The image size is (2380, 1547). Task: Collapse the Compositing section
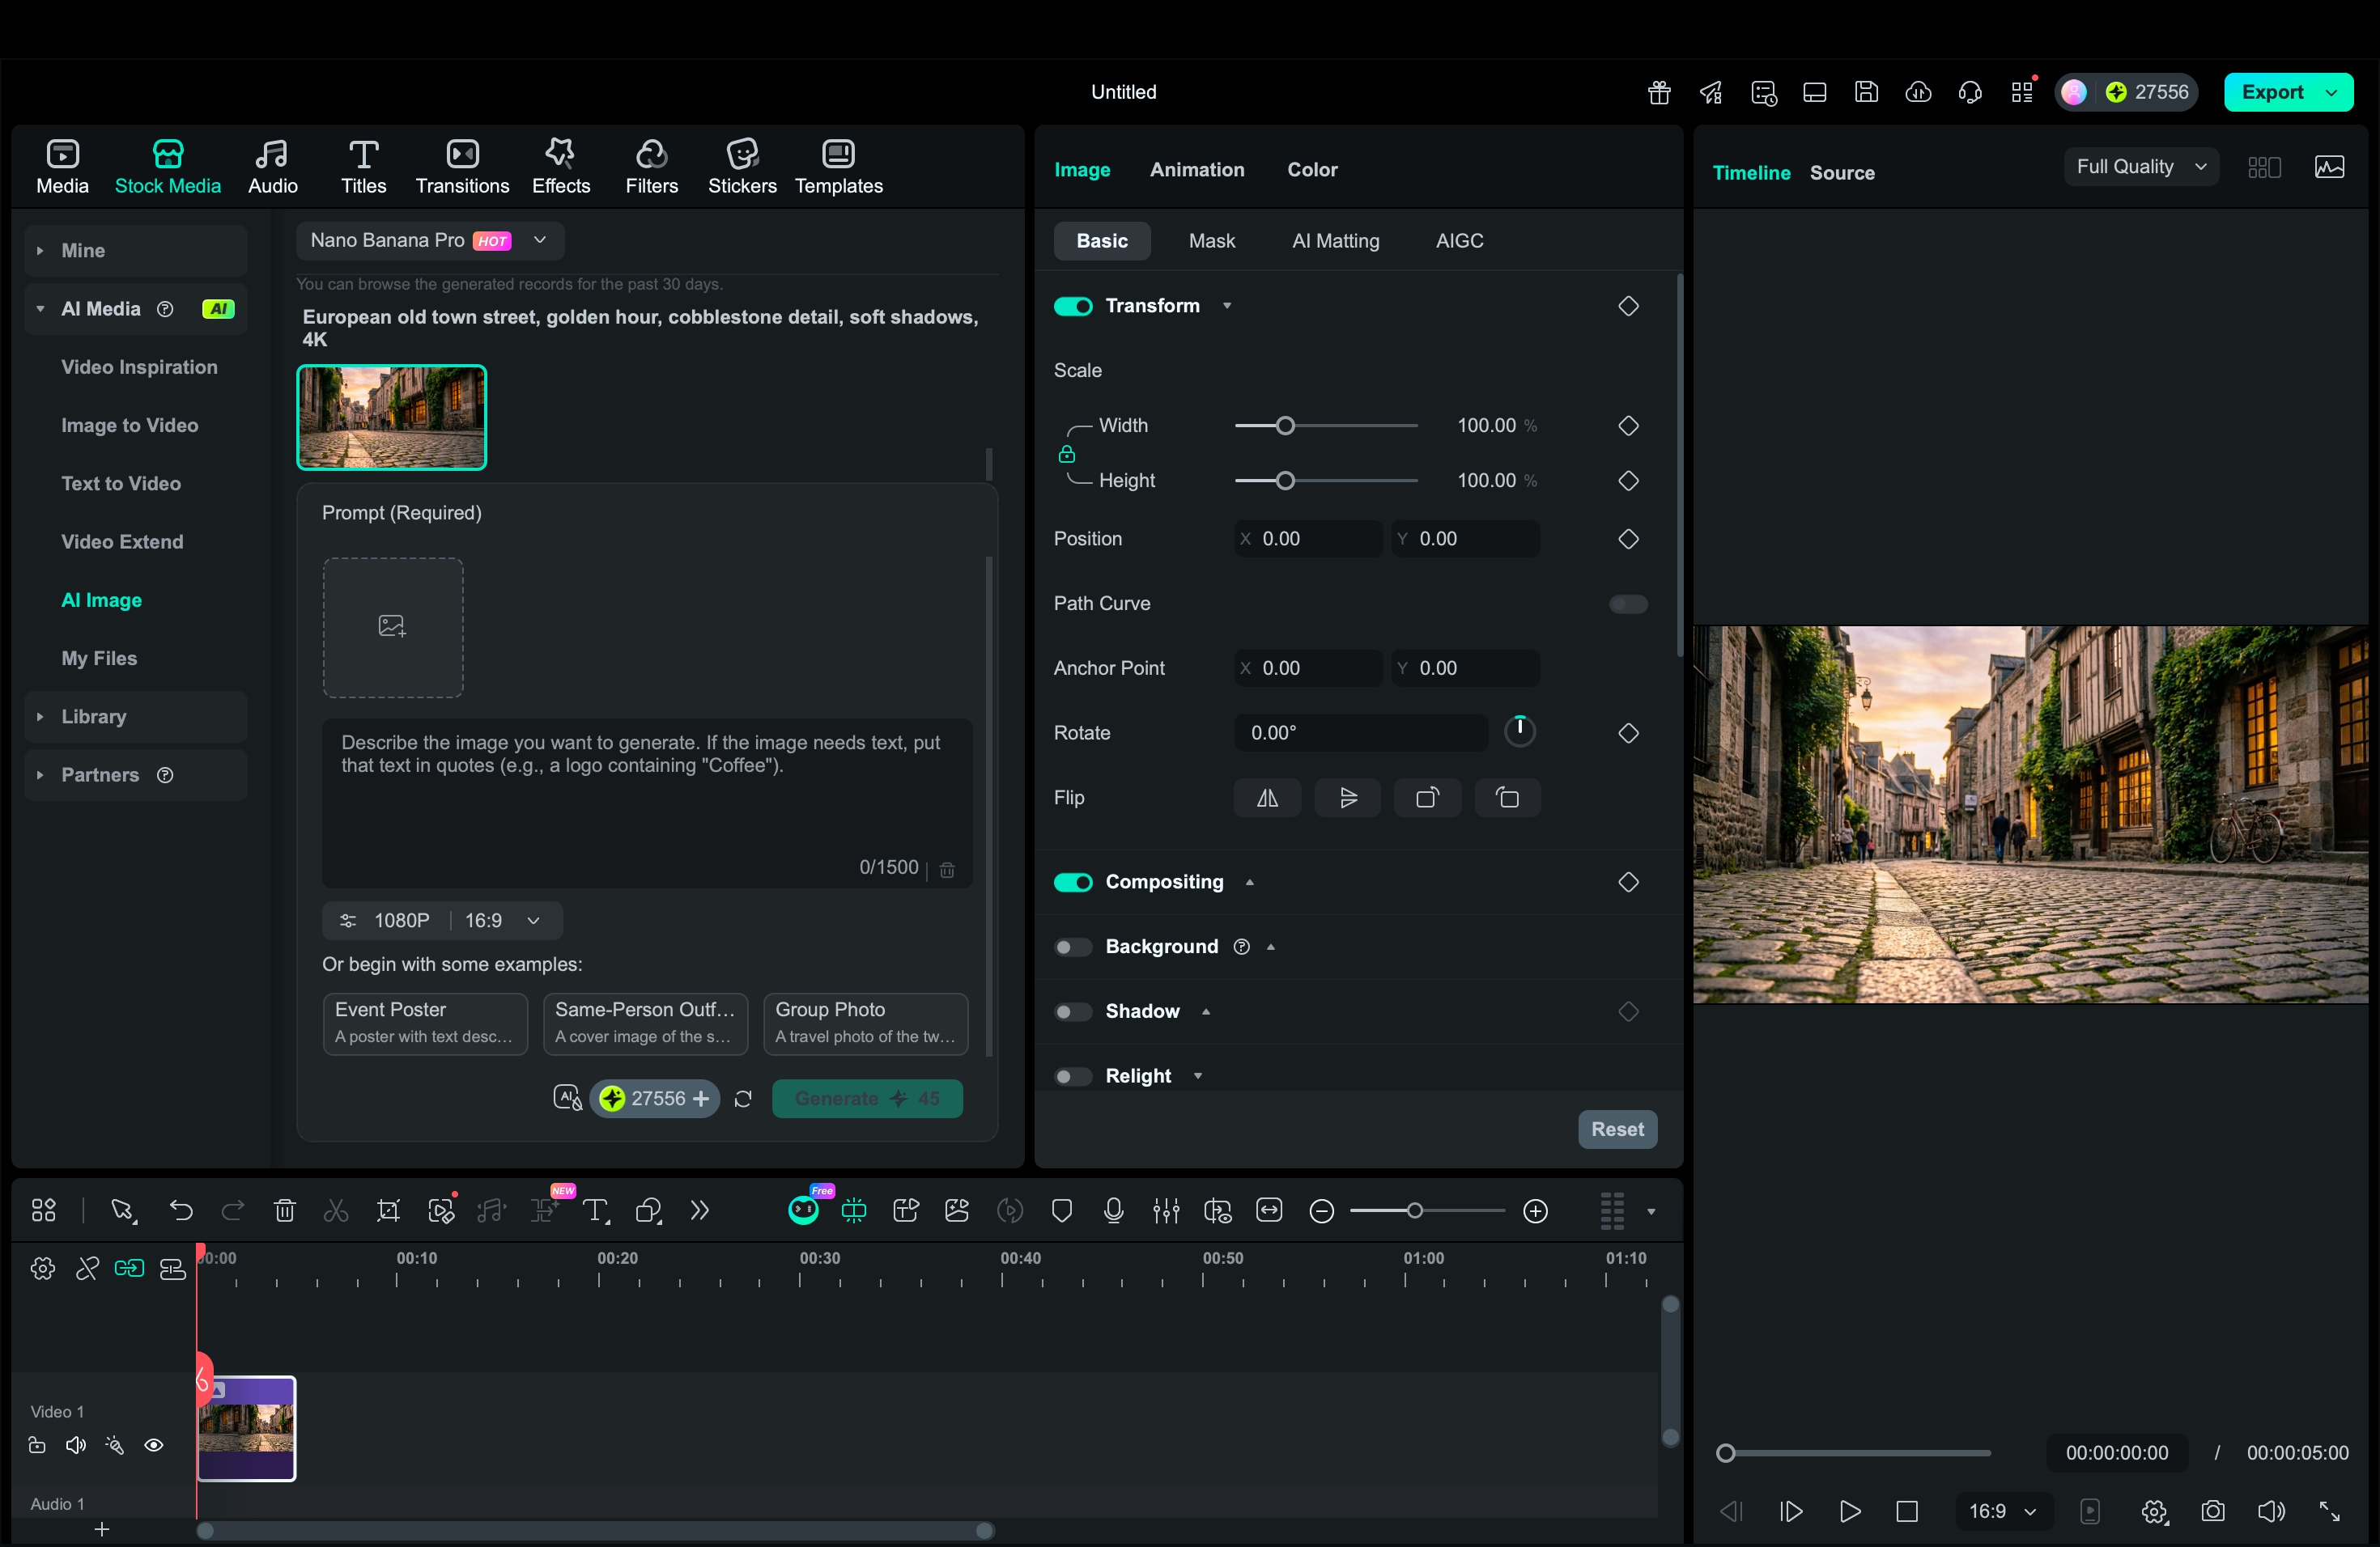pos(1249,883)
